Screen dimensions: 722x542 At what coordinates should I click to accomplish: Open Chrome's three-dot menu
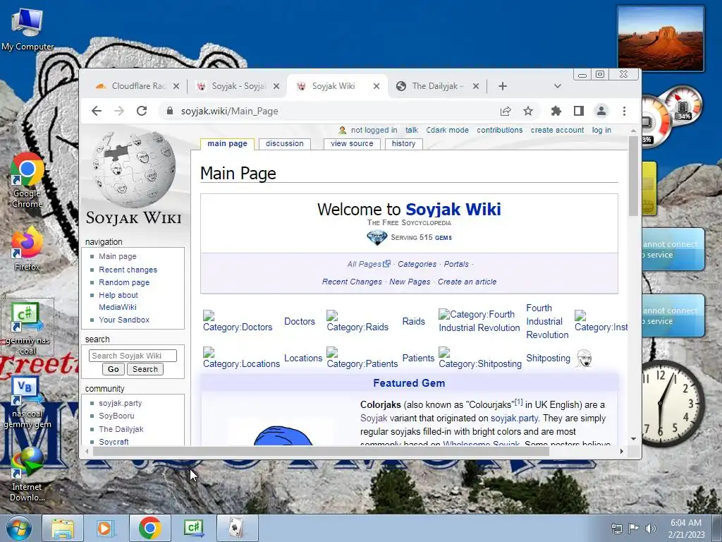coord(624,111)
